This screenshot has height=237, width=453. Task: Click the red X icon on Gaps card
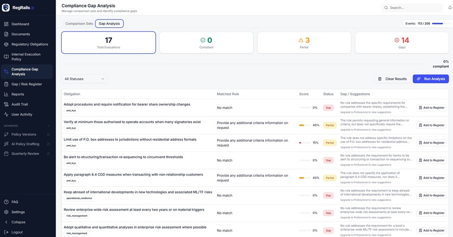397,40
